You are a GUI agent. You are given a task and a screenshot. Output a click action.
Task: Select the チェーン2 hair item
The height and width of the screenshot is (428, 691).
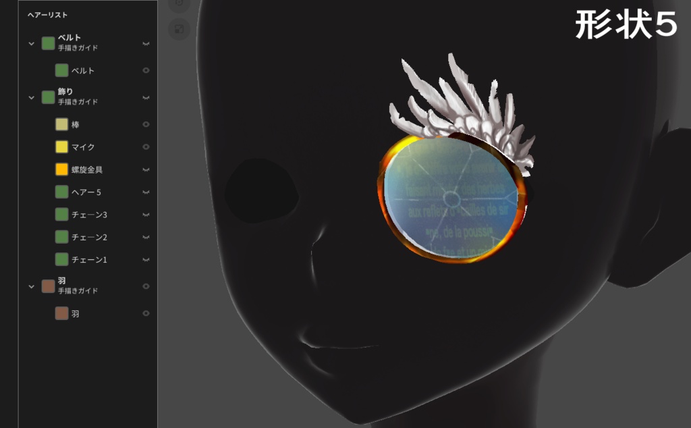90,237
